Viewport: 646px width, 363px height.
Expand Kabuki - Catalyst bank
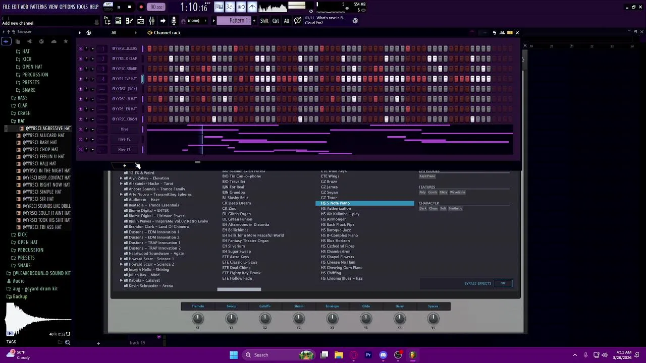tap(121, 280)
